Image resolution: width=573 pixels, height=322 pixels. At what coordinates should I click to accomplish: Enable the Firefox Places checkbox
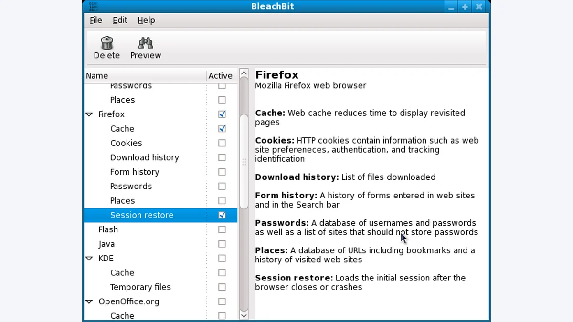pos(222,201)
